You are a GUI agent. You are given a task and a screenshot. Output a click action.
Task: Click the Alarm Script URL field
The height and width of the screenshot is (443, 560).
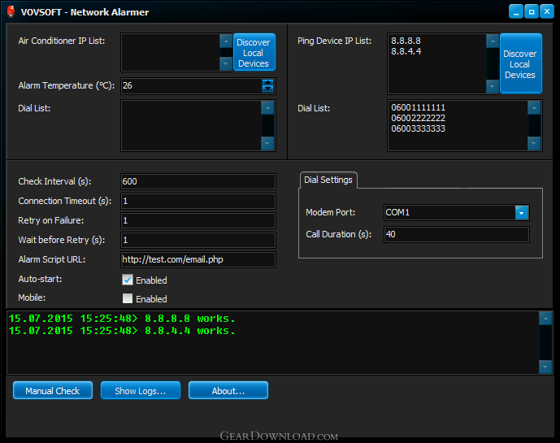click(198, 259)
